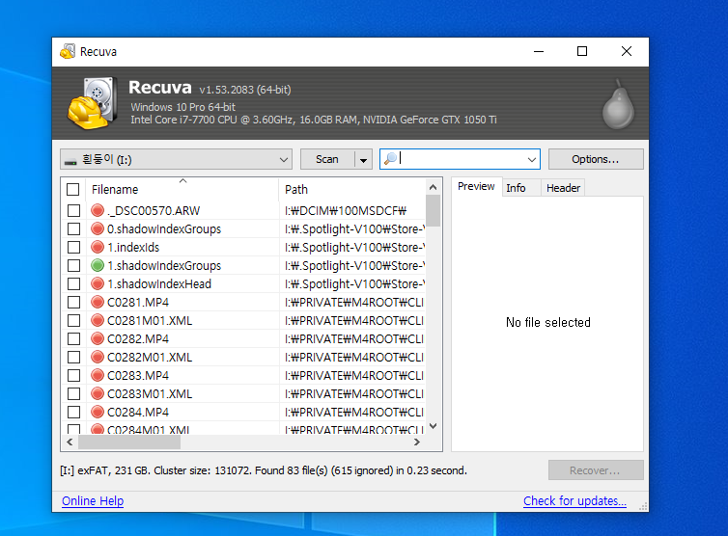Click drive icon in drive selector
This screenshot has width=728, height=536.
(x=70, y=161)
